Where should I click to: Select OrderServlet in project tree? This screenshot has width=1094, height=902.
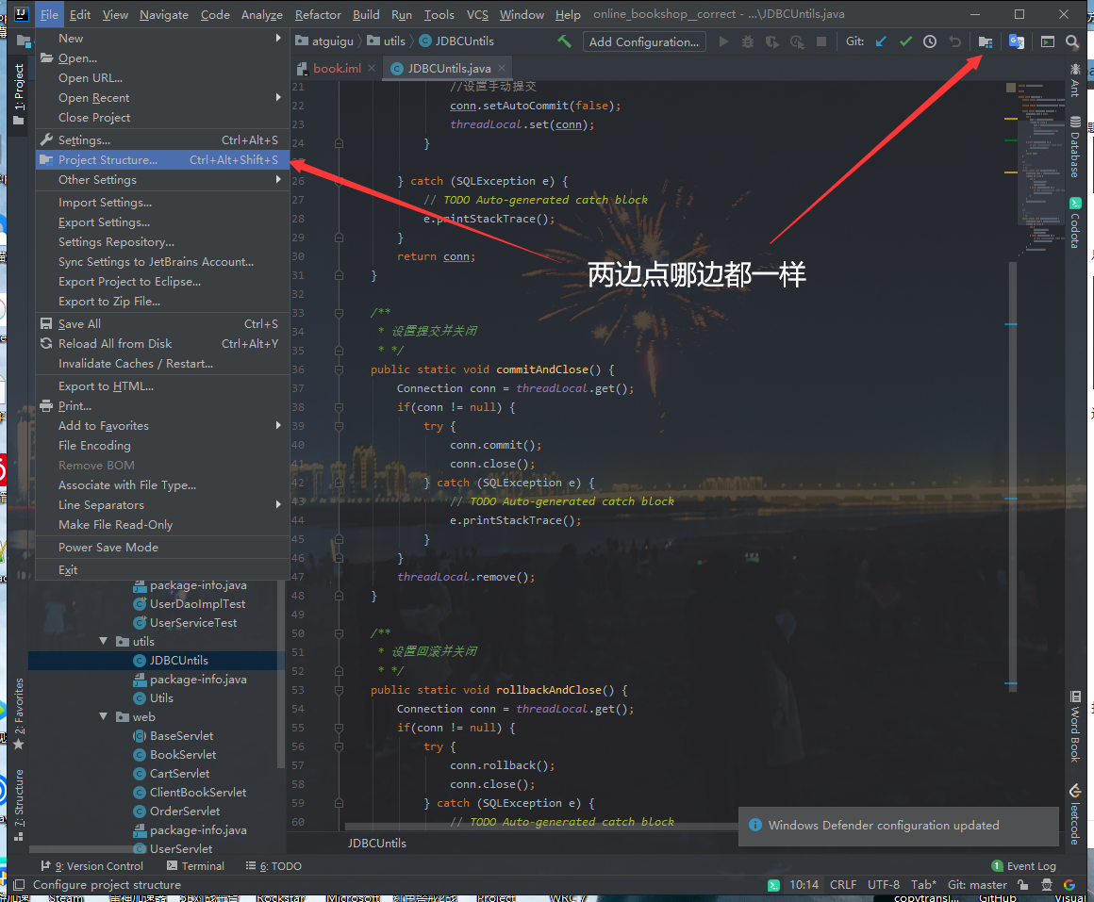coord(184,812)
